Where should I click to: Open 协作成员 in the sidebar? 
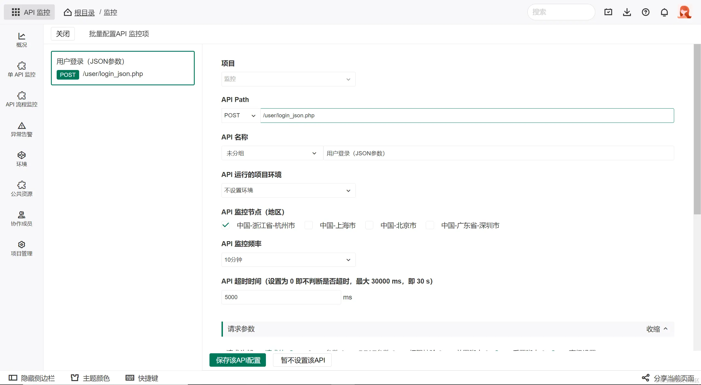[22, 219]
